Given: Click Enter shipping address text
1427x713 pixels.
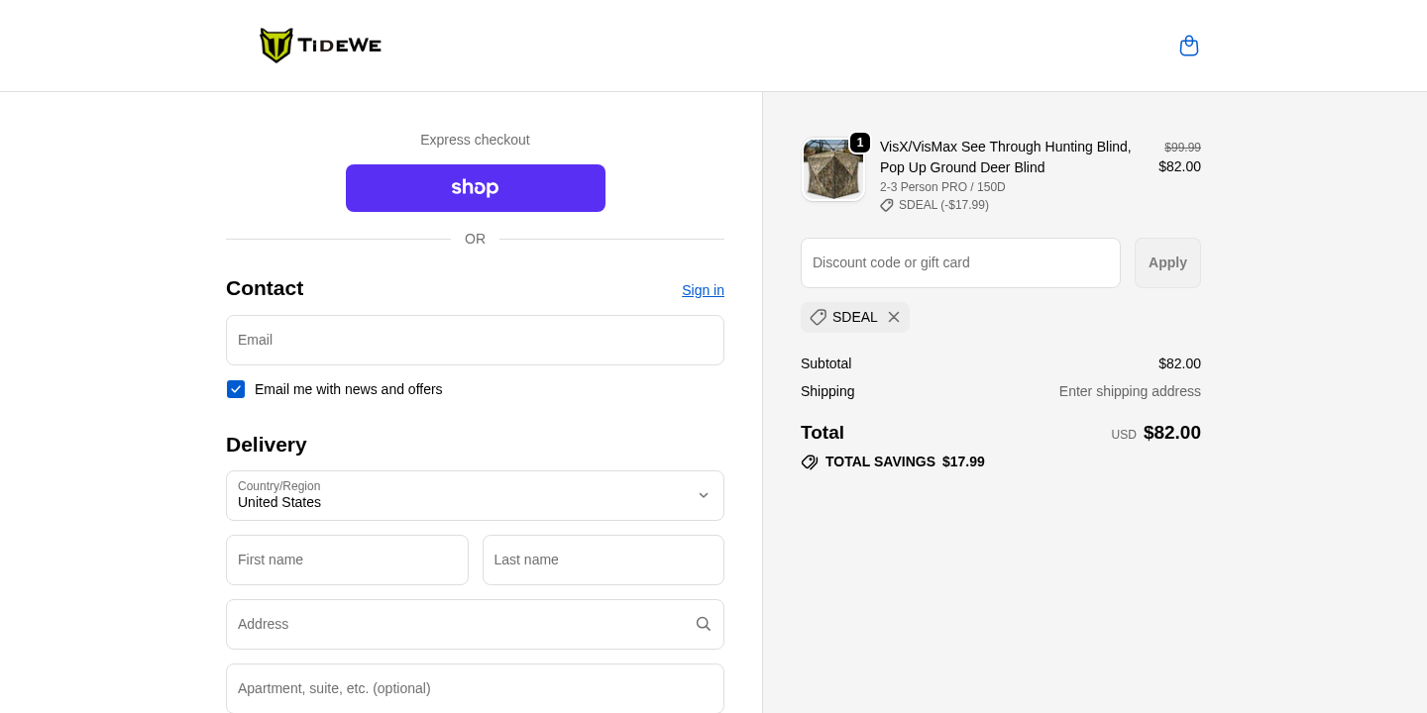Looking at the screenshot, I should 1130,391.
